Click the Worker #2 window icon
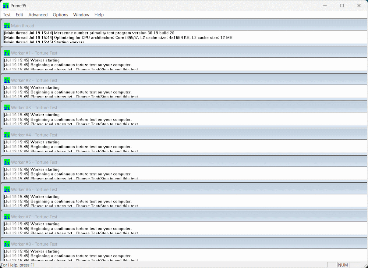Image resolution: width=368 pixels, height=268 pixels. tap(7, 80)
